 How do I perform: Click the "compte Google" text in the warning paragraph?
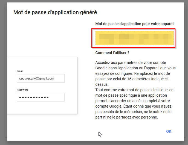tap(109, 106)
